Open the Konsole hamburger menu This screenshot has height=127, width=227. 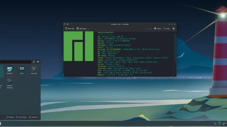click(174, 29)
